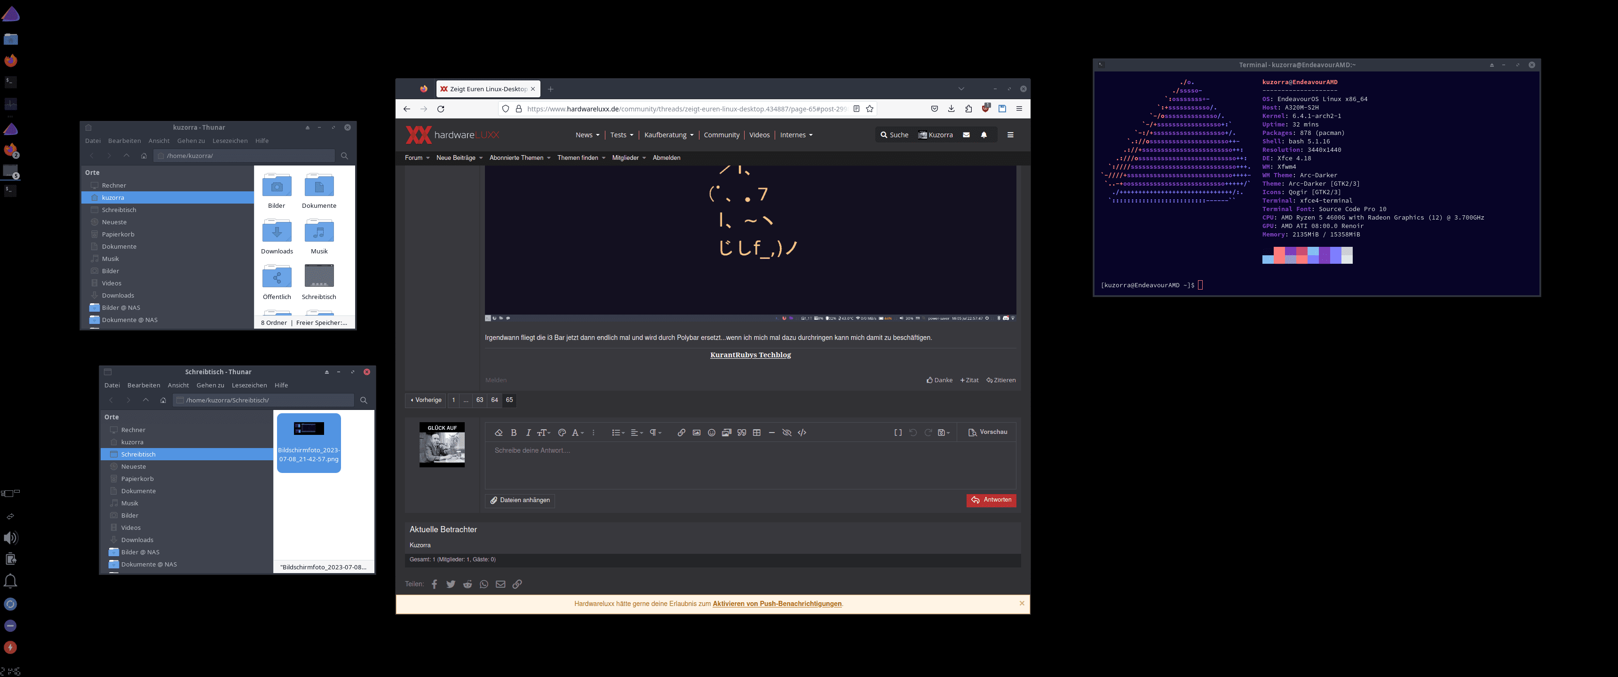Viewport: 1618px width, 677px height.
Task: Open the Firefox hamburger application menu
Action: click(1019, 109)
